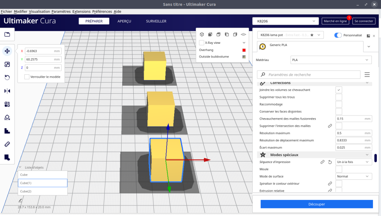Select the Mirror tool
This screenshot has width=381, height=216.
point(7,91)
